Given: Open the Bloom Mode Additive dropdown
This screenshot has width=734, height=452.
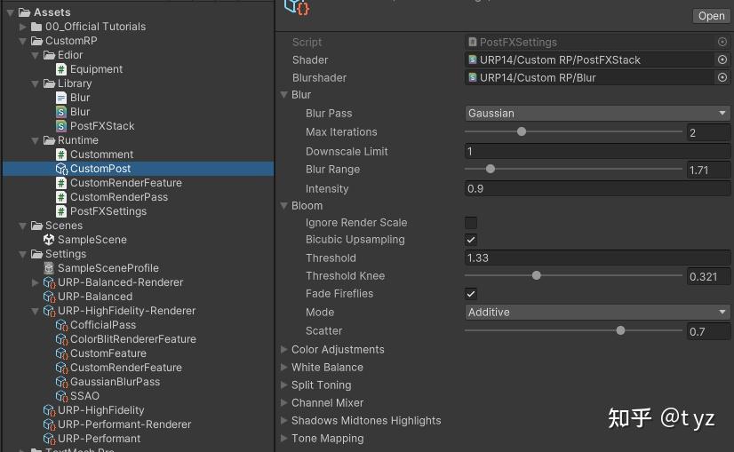Looking at the screenshot, I should [x=597, y=313].
